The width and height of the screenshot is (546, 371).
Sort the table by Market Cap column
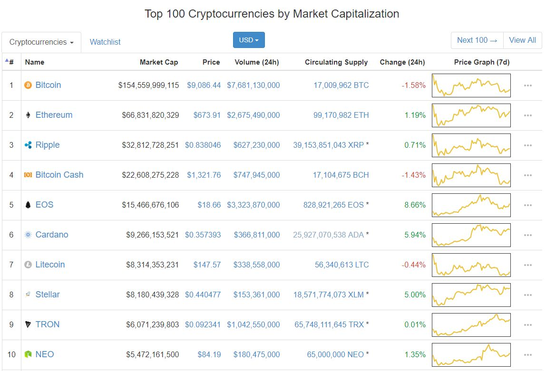tap(158, 62)
